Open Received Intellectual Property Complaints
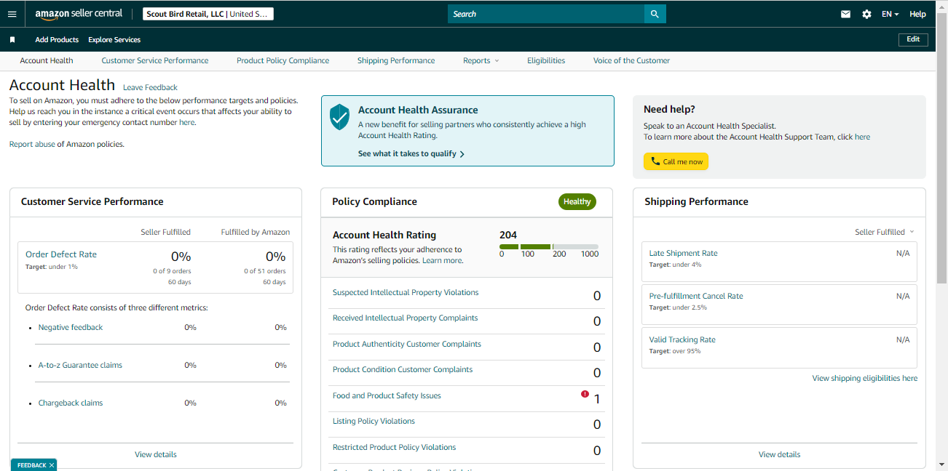Image resolution: width=948 pixels, height=471 pixels. [x=405, y=318]
